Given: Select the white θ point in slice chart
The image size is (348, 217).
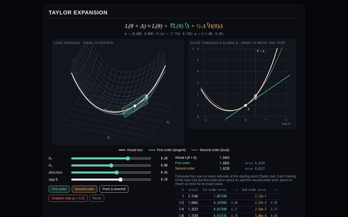Looking at the screenshot, I should pyautogui.click(x=246, y=106).
